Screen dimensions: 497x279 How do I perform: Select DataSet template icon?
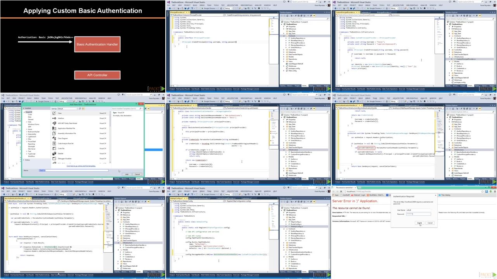point(54,153)
